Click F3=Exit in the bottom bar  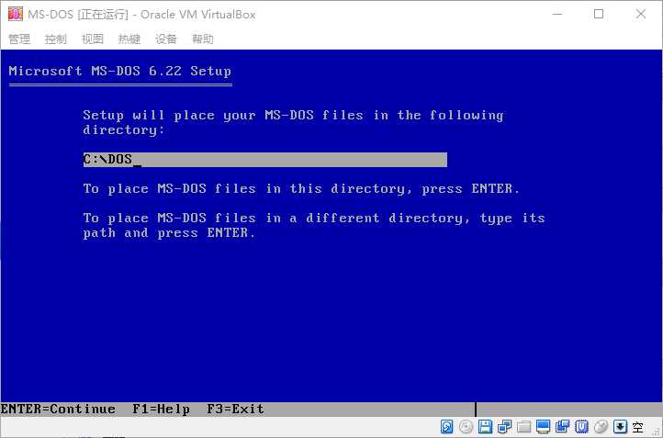(x=235, y=410)
